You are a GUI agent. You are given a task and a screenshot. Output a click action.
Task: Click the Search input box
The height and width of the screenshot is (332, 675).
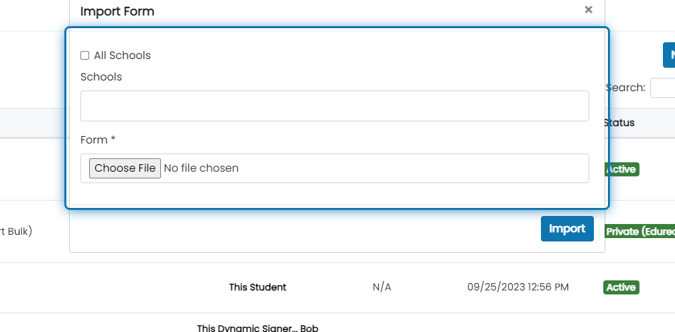(x=663, y=88)
